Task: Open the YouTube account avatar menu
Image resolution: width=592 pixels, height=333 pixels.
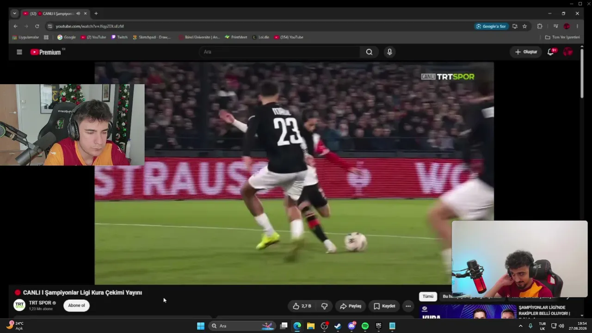Action: tap(567, 52)
